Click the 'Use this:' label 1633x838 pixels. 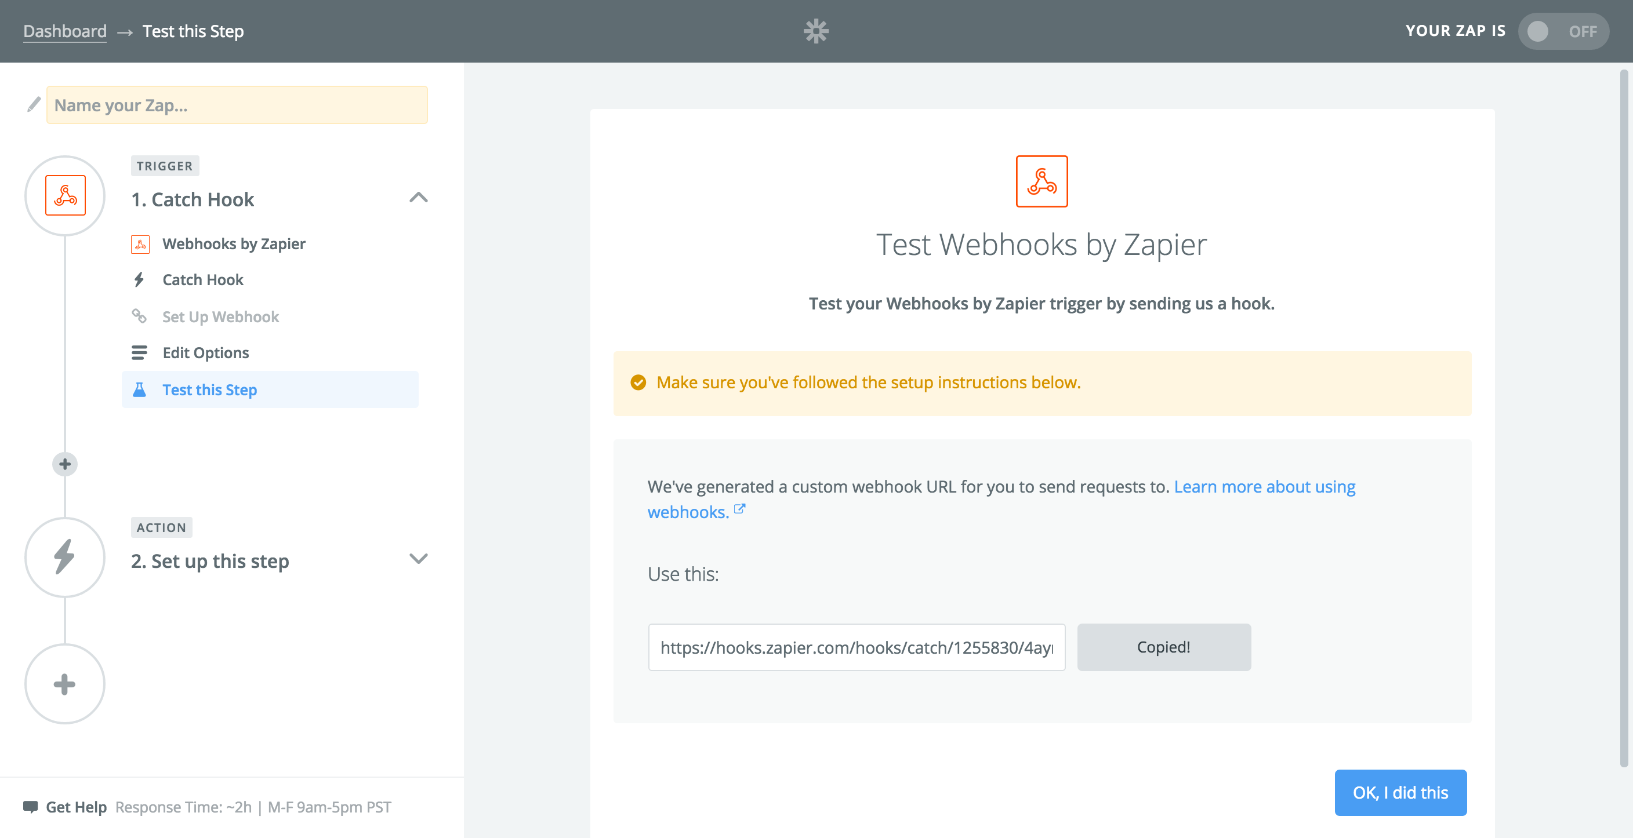click(683, 574)
